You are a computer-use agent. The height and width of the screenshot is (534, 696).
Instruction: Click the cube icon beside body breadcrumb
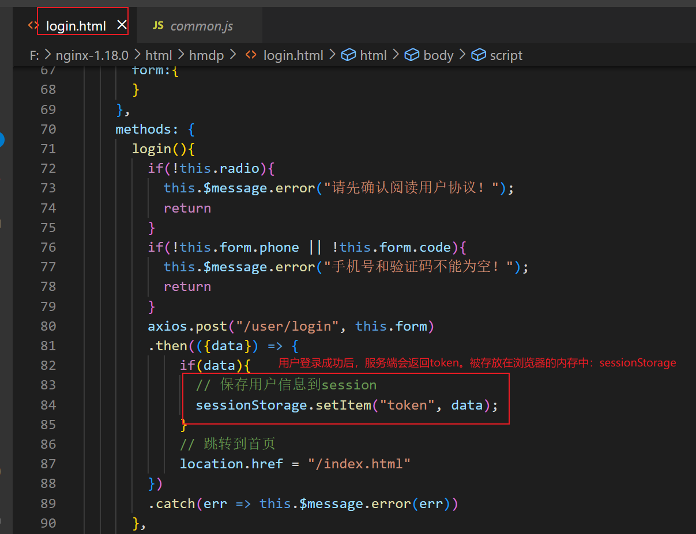click(x=411, y=55)
